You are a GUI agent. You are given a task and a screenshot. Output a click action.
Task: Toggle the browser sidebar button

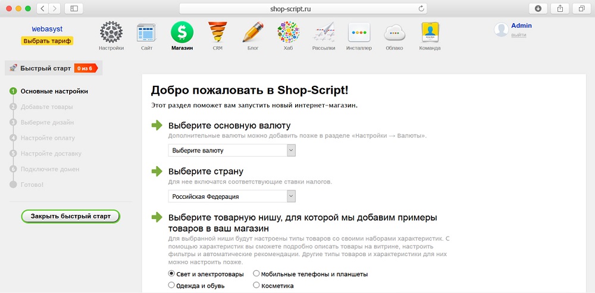(x=74, y=8)
